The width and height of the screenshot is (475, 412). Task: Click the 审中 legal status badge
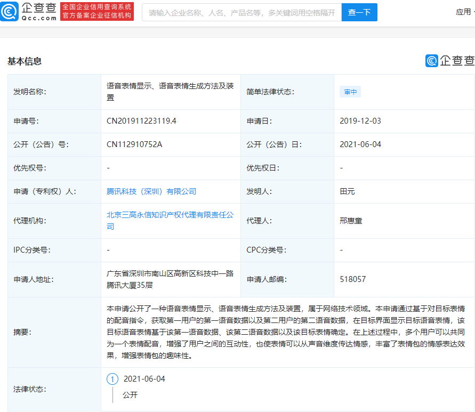351,92
